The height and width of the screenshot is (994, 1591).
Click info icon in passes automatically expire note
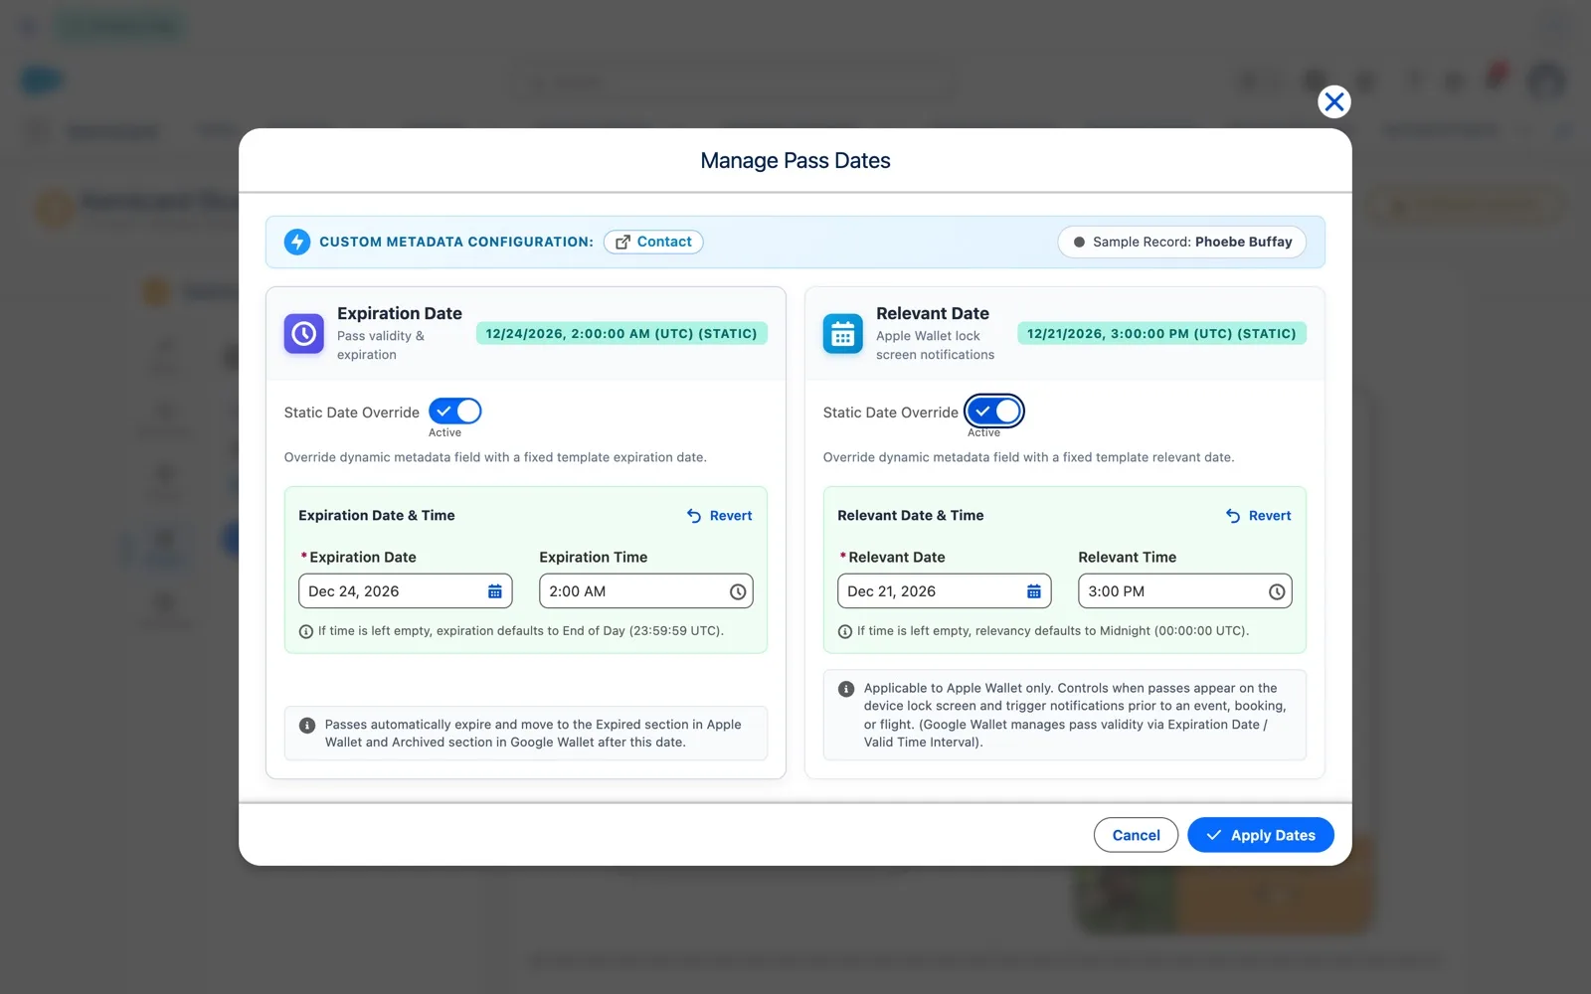(x=307, y=726)
